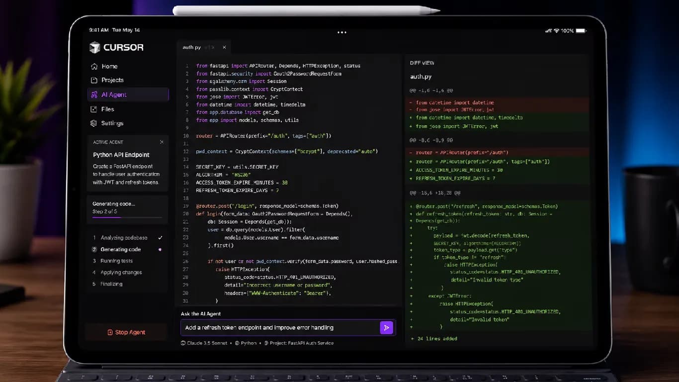The image size is (679, 382).
Task: Send the prompt with the purple arrow button
Action: point(386,327)
